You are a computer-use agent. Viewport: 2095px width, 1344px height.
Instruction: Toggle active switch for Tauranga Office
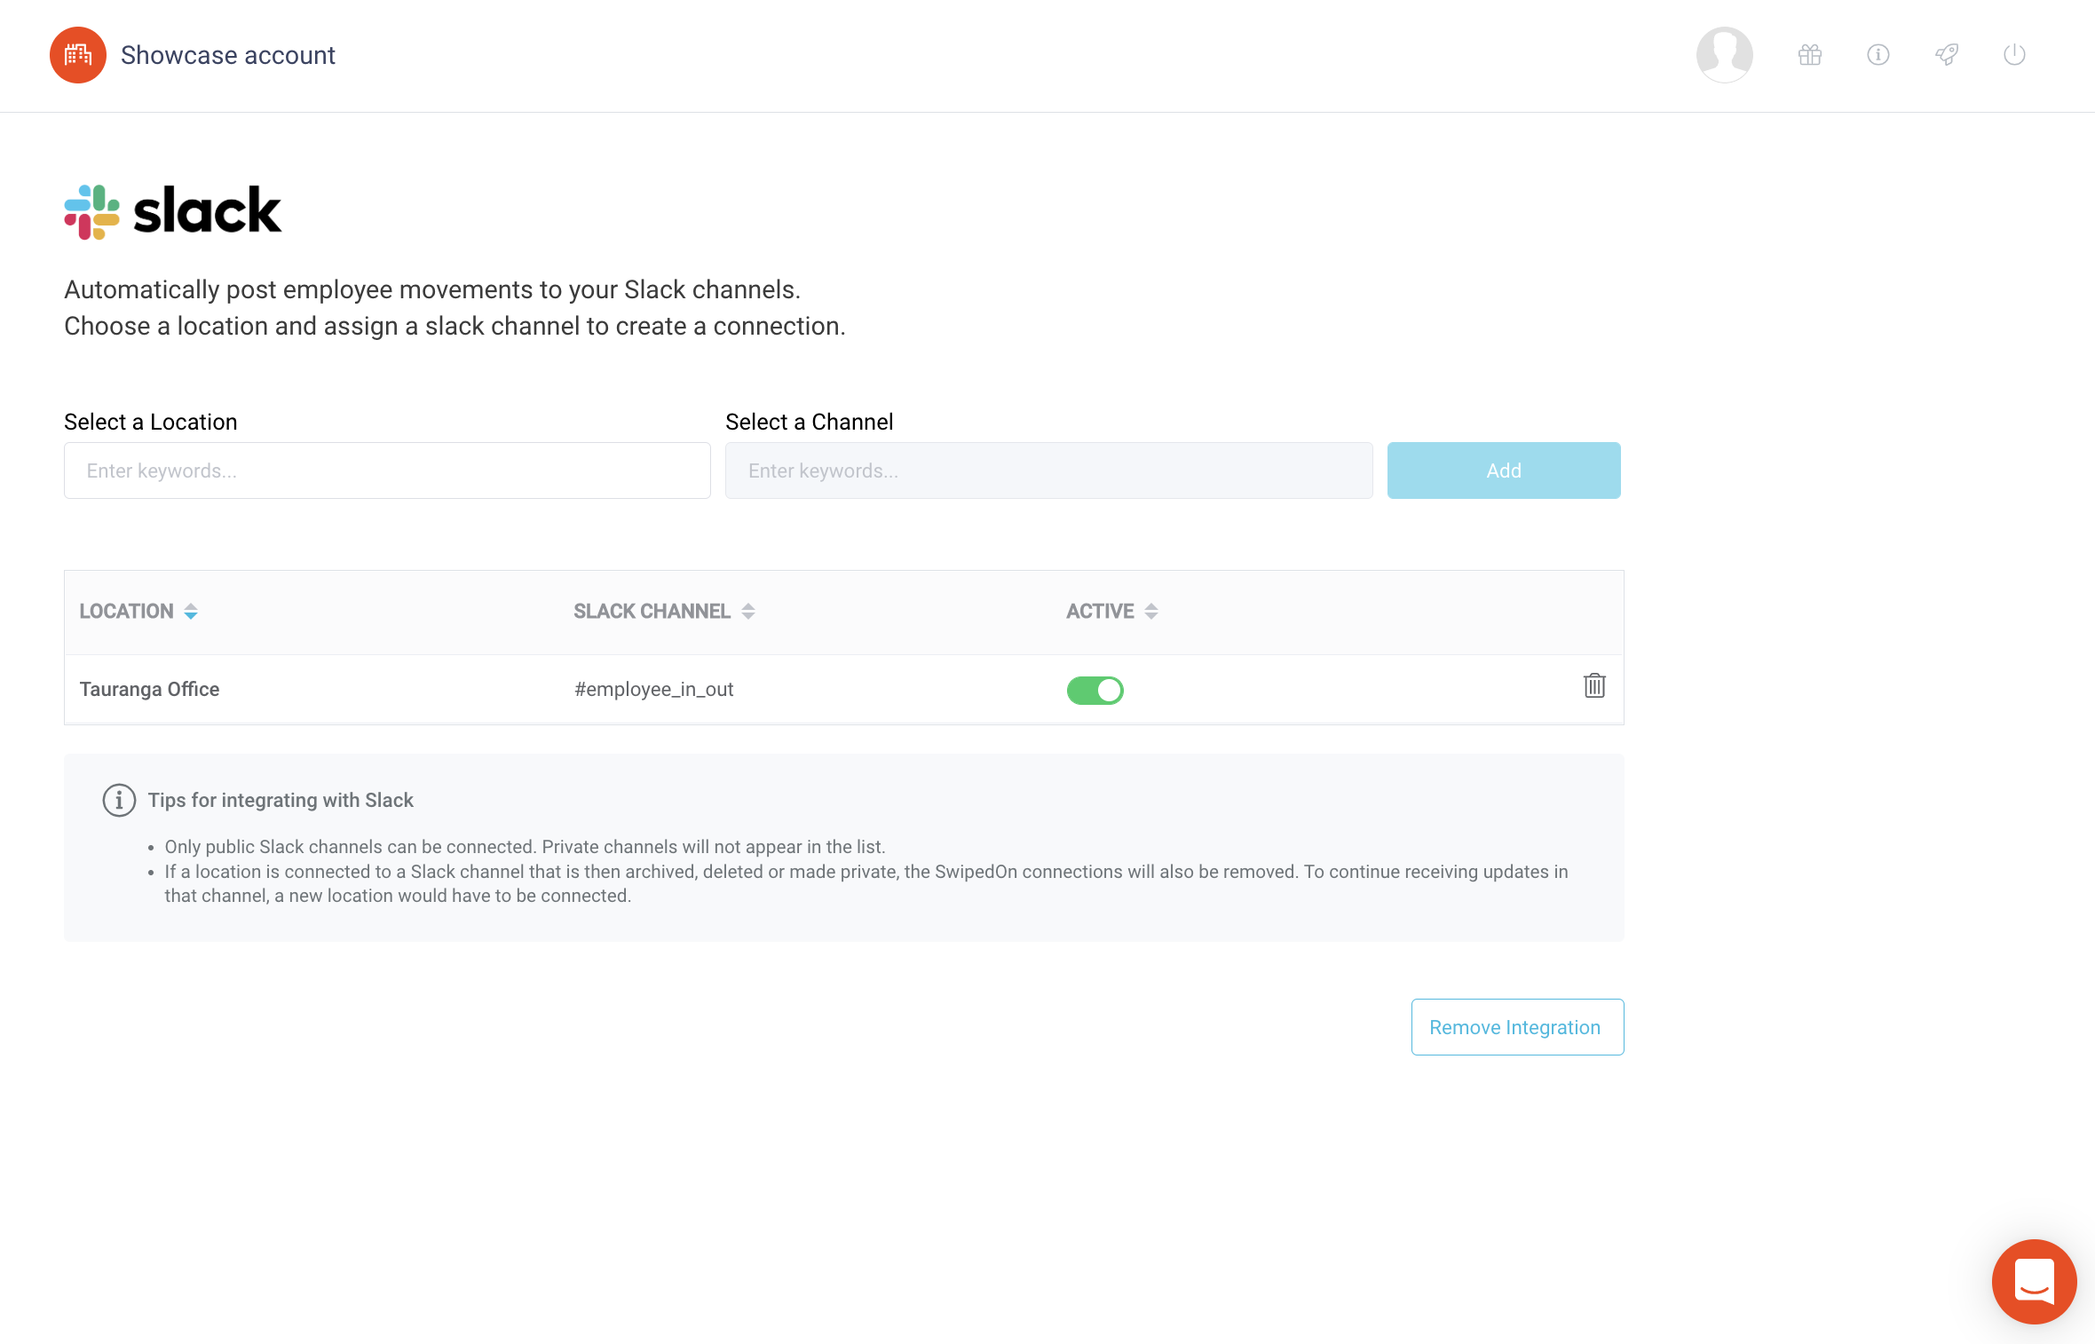click(x=1095, y=690)
